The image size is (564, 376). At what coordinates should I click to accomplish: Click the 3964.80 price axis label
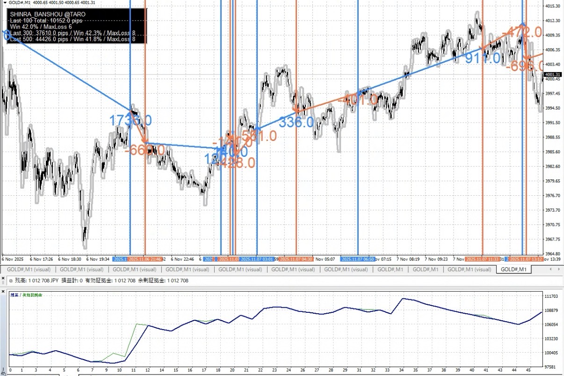[553, 254]
